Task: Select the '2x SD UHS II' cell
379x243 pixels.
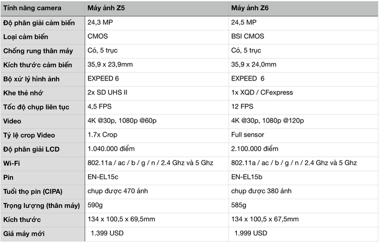Action: point(157,93)
